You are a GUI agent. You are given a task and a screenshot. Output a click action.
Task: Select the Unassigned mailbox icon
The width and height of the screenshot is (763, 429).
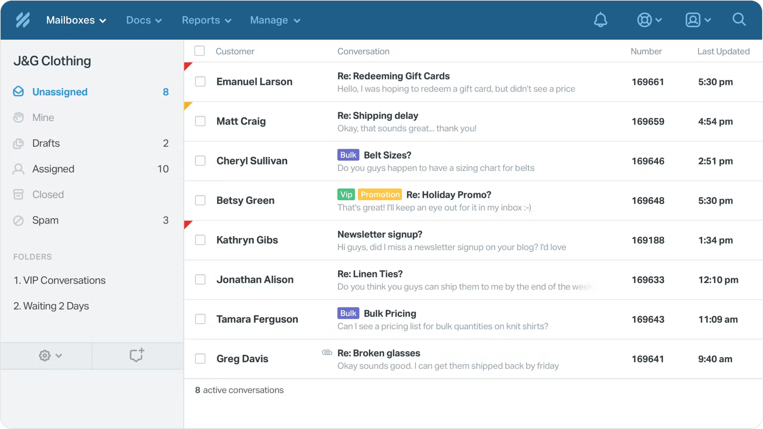pos(18,91)
